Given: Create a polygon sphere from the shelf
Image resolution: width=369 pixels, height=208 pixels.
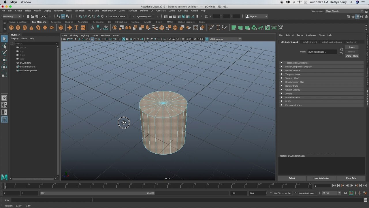Looking at the screenshot, I should click(x=11, y=27).
